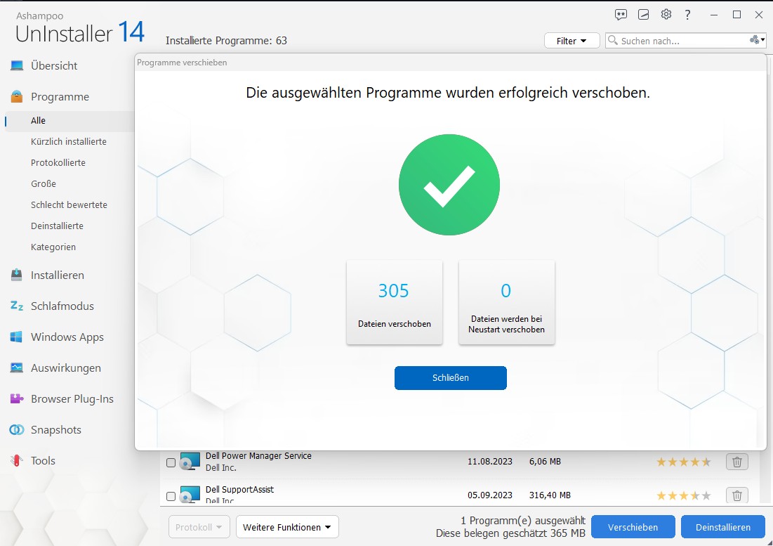This screenshot has height=546, width=773.
Task: Open search options icon in search field
Action: (758, 40)
